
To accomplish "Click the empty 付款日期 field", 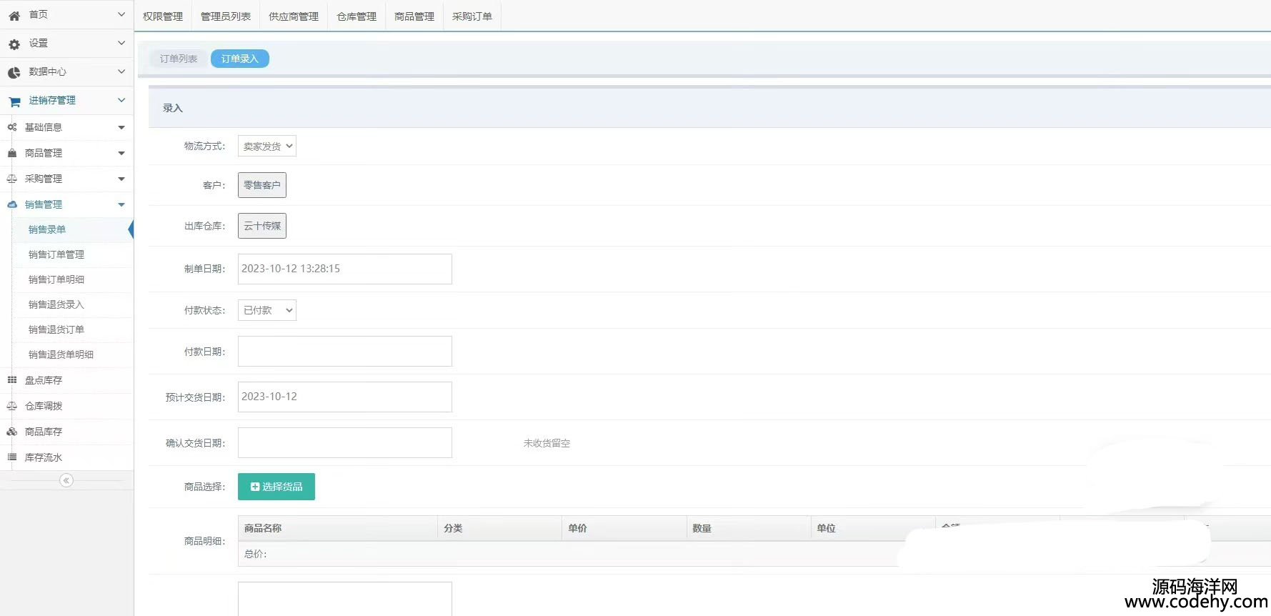I will pyautogui.click(x=345, y=351).
